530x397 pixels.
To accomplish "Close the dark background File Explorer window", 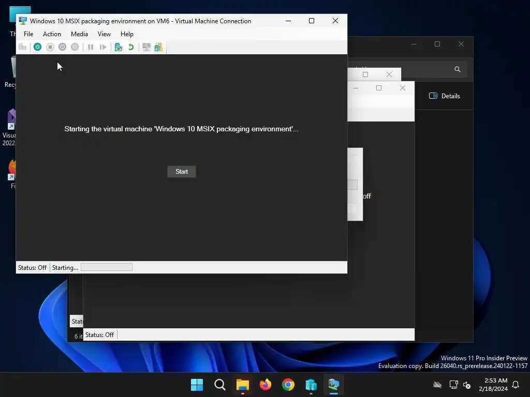I will [x=461, y=44].
